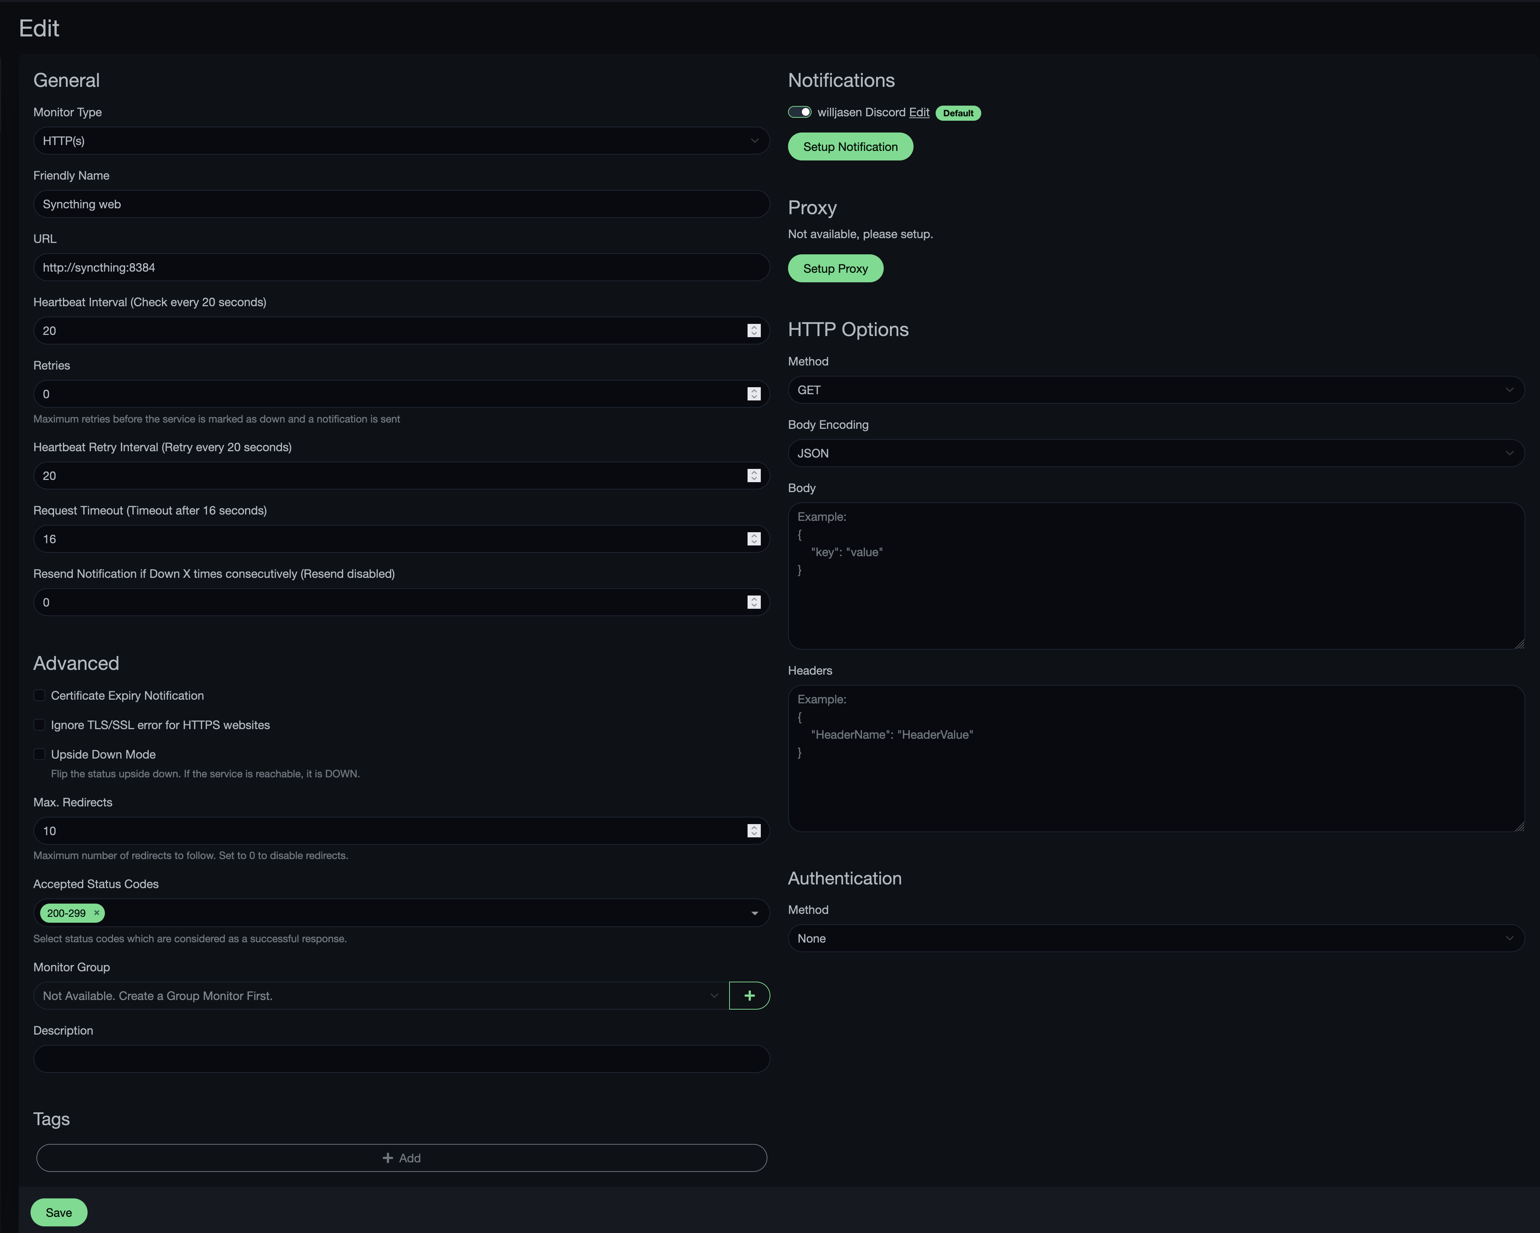Click Max. Redirects stepper arrows

(x=753, y=831)
